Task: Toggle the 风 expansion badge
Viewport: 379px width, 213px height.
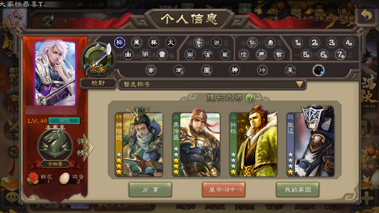Action: tap(136, 43)
